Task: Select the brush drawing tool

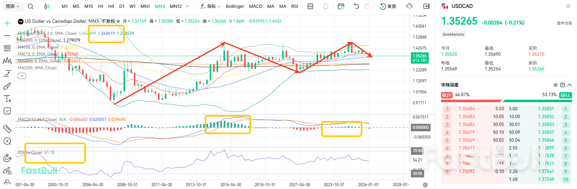Action: tap(7, 86)
